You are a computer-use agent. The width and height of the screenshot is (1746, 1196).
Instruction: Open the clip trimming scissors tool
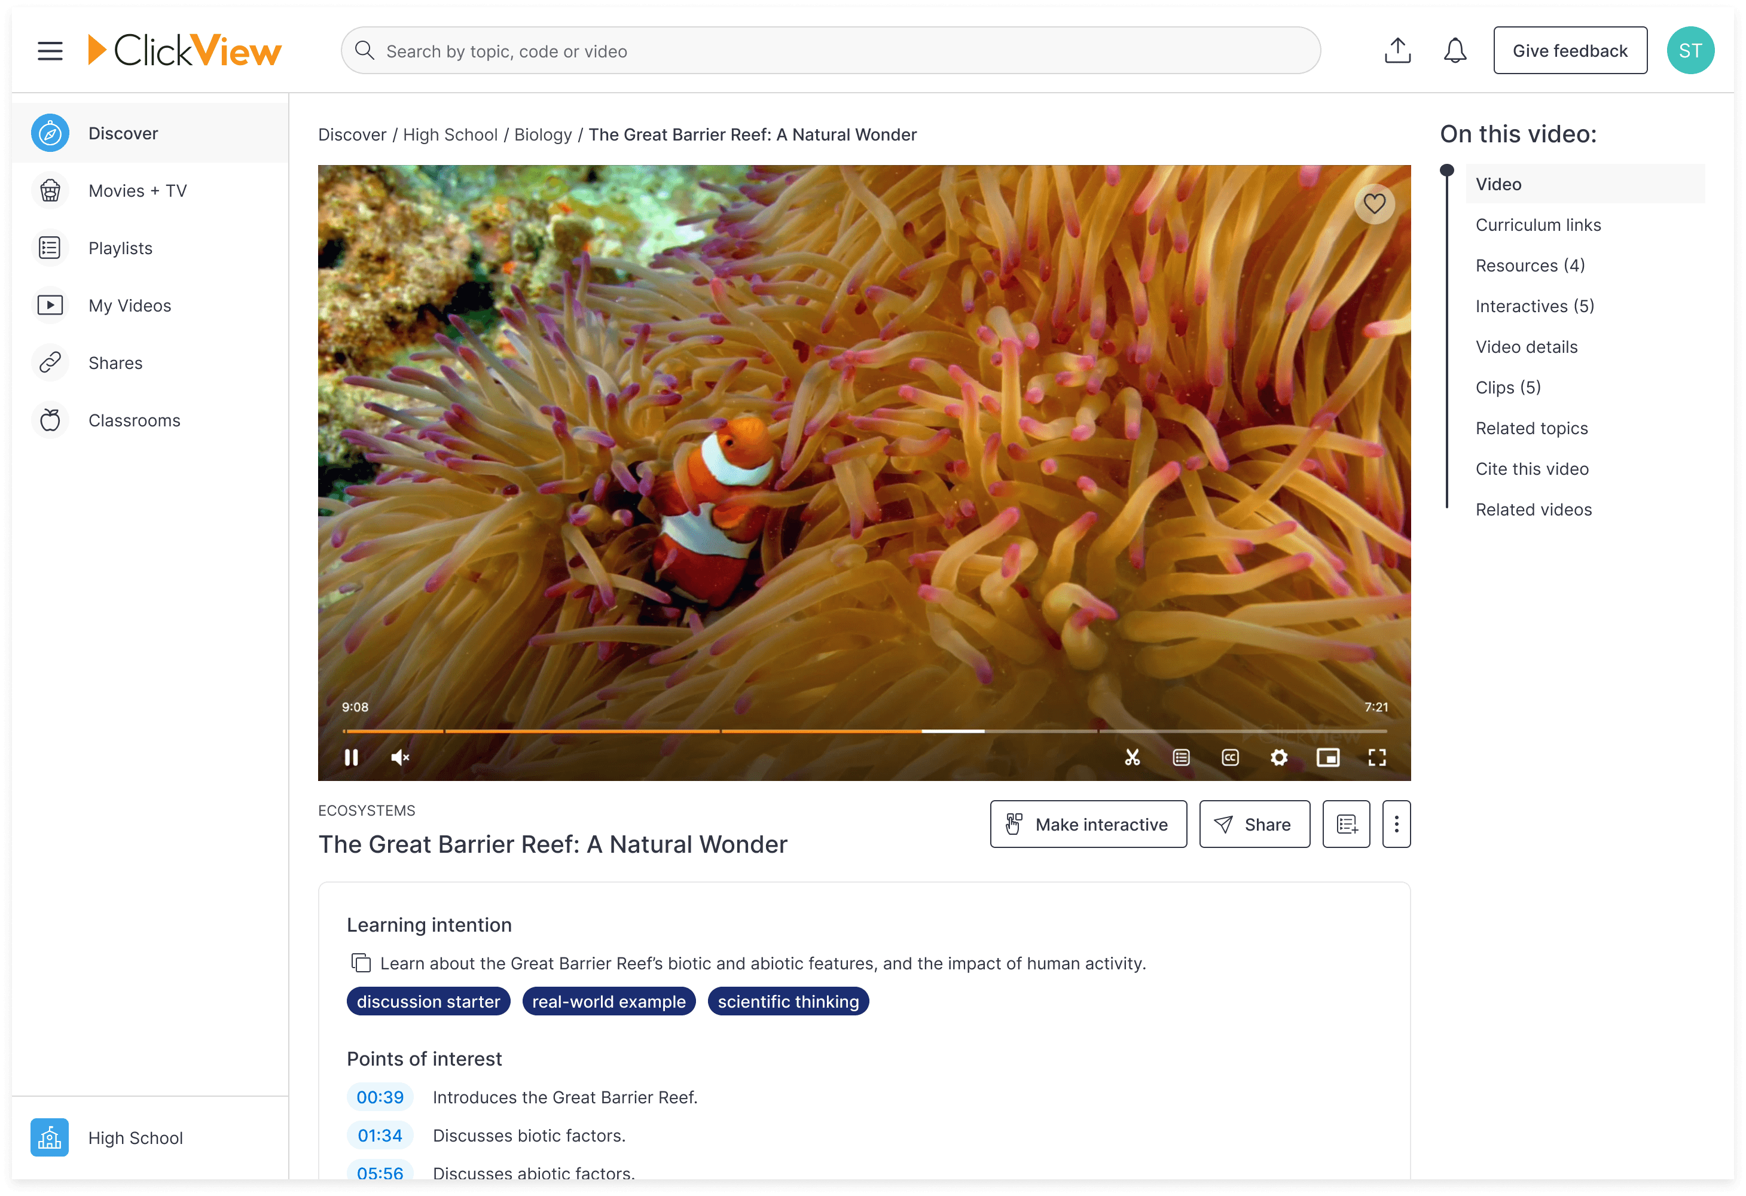pyautogui.click(x=1132, y=757)
